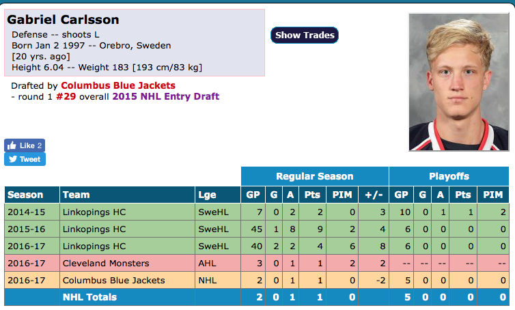Viewport: 515px width, 310px height.
Task: Click the Facebook Like button
Action: coord(25,145)
